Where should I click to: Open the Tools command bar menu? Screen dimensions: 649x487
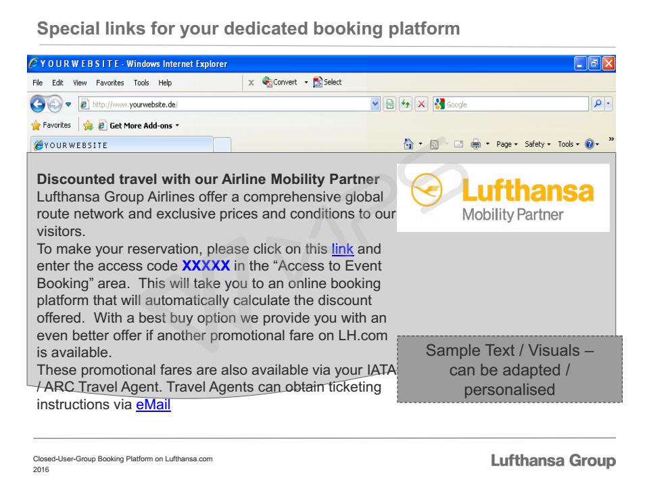pyautogui.click(x=569, y=144)
